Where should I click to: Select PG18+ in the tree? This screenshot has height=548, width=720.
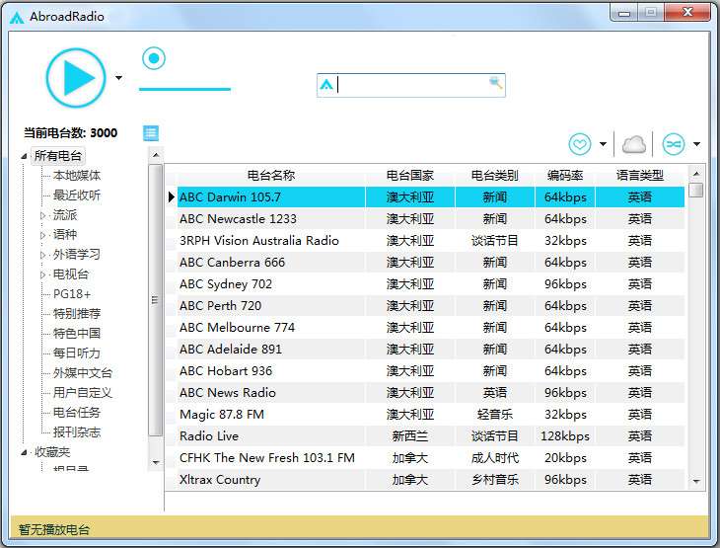tap(72, 294)
